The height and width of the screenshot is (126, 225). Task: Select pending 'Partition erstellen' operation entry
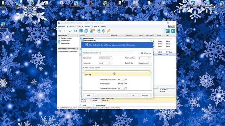coord(68,51)
